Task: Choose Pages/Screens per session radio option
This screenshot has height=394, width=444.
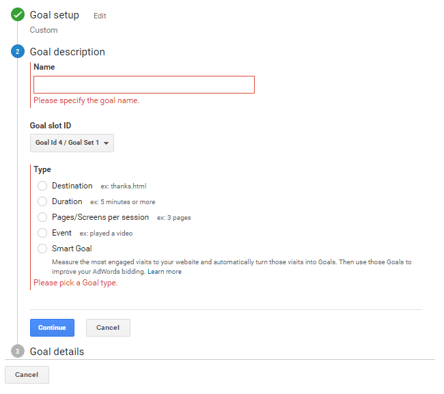Action: pyautogui.click(x=42, y=217)
